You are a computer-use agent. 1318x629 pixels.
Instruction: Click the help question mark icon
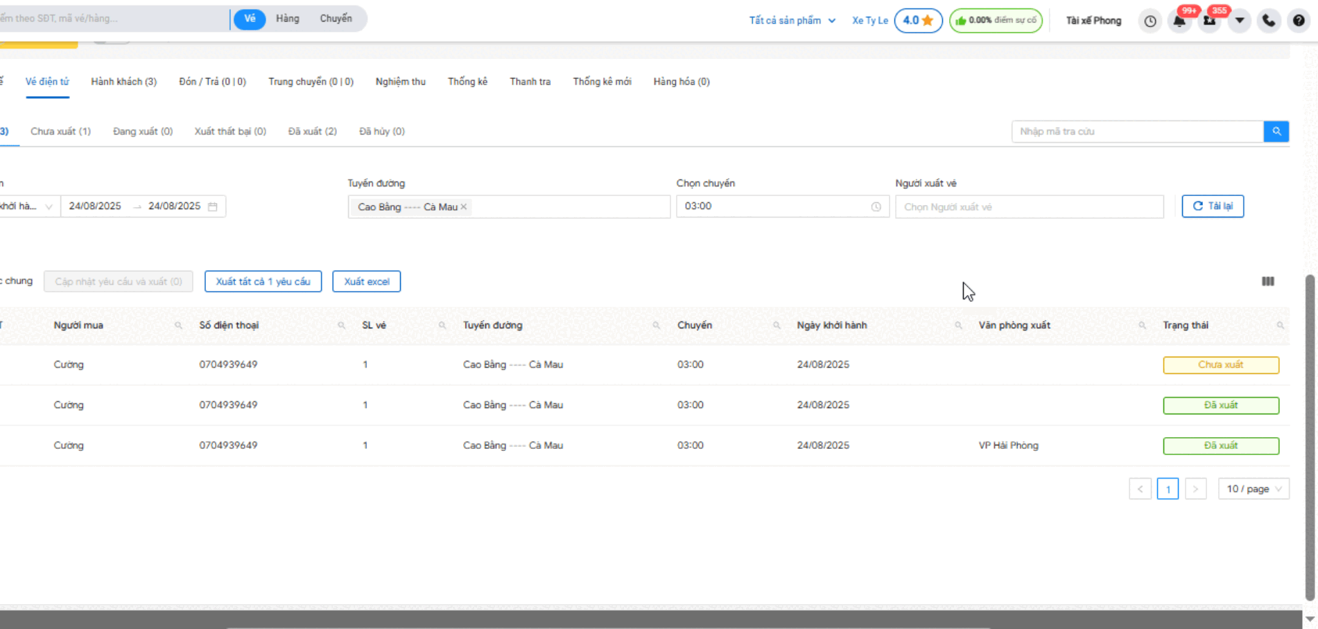tap(1299, 21)
